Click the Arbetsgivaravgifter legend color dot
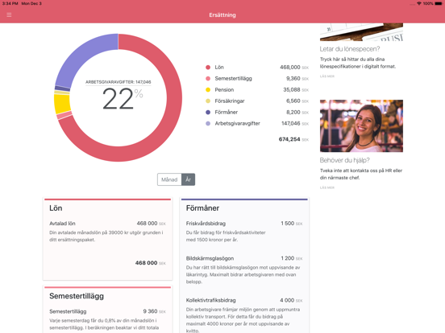Viewport: 445px width, 333px height. coord(208,123)
